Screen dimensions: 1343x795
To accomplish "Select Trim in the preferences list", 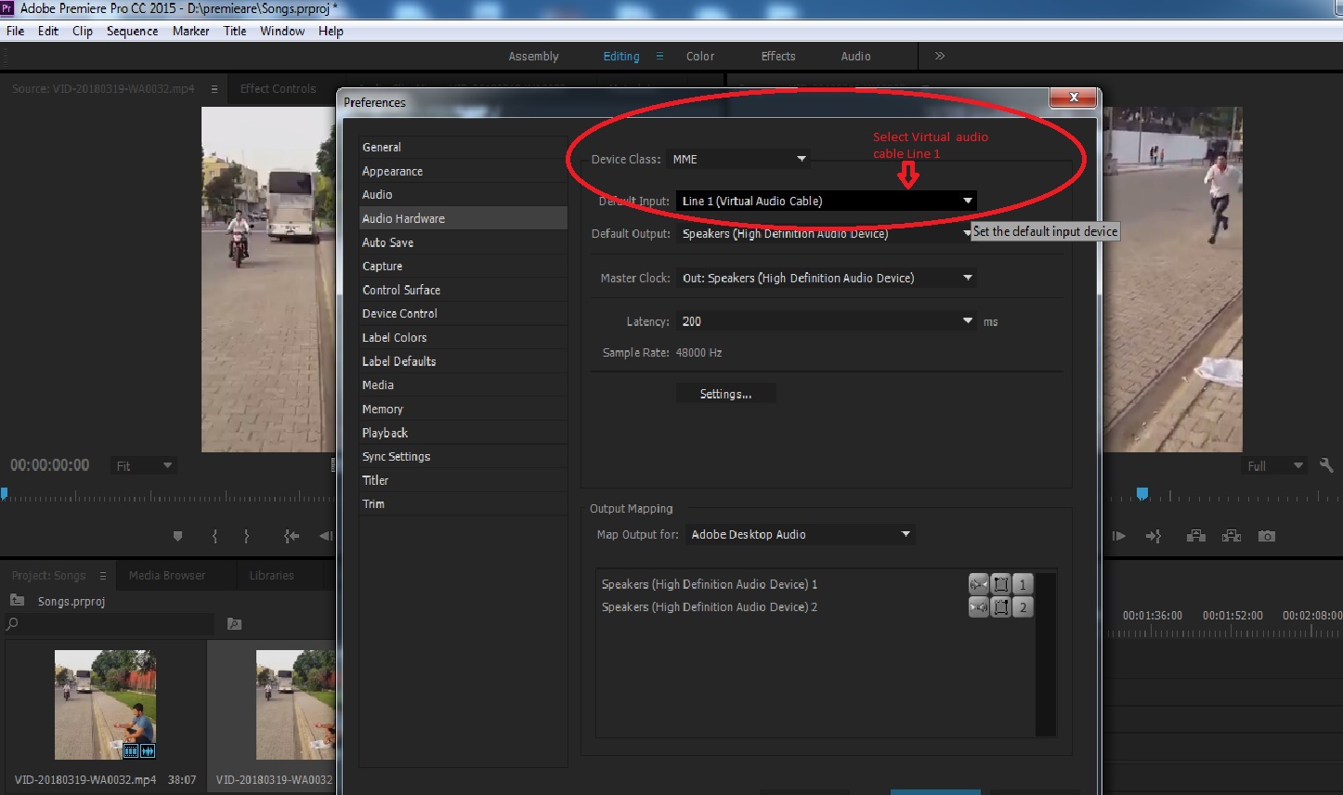I will pos(463,503).
